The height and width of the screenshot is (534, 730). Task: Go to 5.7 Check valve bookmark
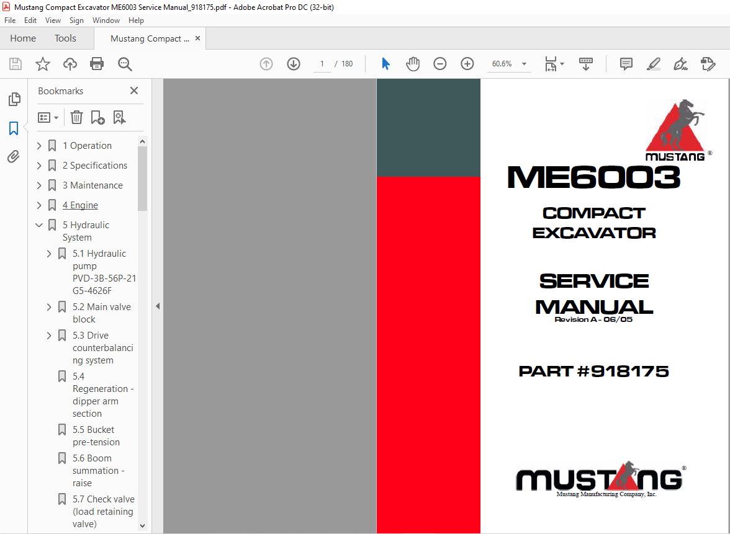coord(103,511)
